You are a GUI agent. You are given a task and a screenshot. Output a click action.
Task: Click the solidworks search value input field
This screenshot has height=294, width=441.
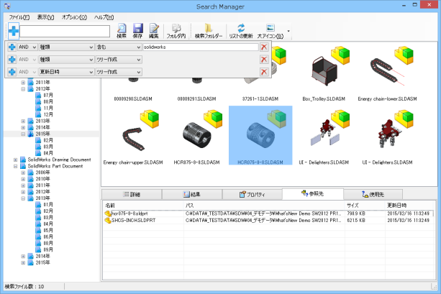click(198, 47)
